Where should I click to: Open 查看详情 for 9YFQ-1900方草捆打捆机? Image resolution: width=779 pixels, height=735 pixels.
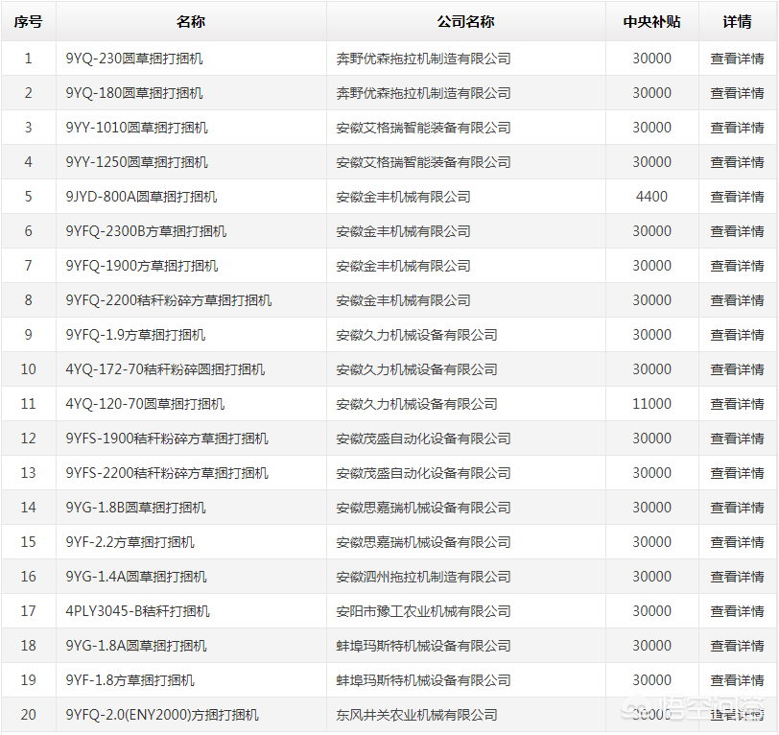pos(737,266)
